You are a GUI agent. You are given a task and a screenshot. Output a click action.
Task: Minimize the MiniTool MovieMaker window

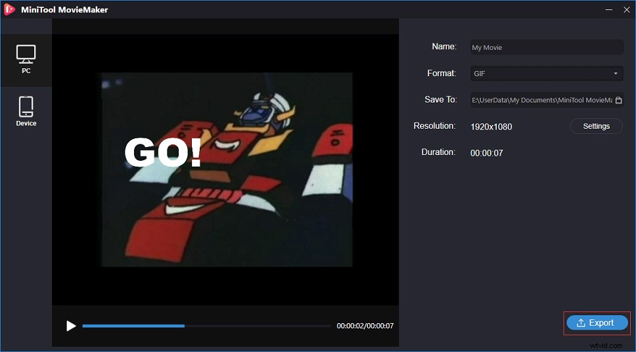[609, 9]
